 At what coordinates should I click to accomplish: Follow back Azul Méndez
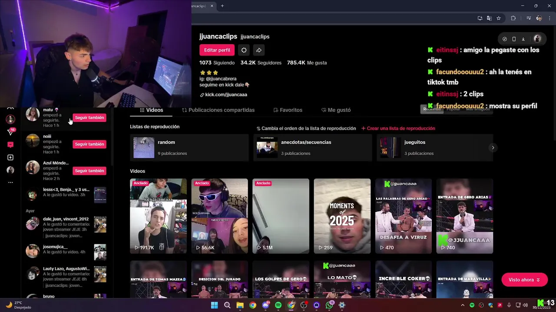(89, 171)
